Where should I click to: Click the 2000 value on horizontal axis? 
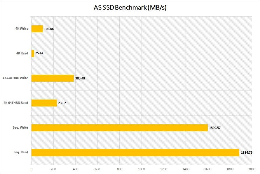click(252, 169)
